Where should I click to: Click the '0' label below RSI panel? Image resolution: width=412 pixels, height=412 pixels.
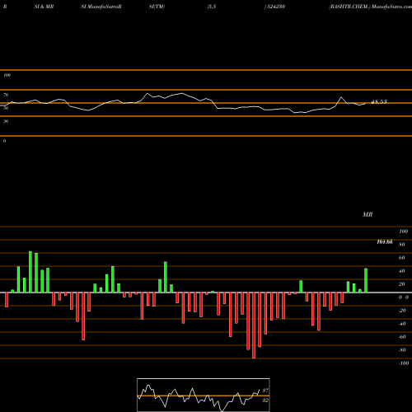click(x=4, y=141)
